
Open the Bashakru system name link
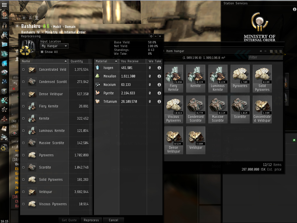point(31,26)
